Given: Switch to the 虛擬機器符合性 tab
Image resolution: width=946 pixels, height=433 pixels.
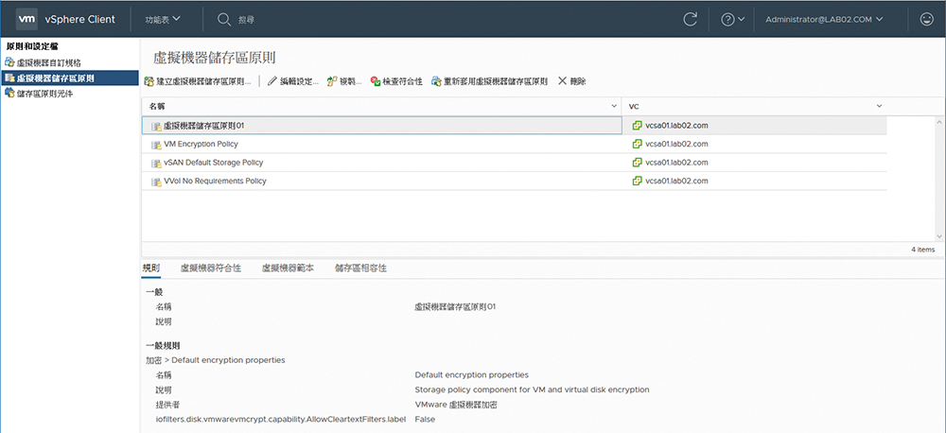Looking at the screenshot, I should pos(211,268).
